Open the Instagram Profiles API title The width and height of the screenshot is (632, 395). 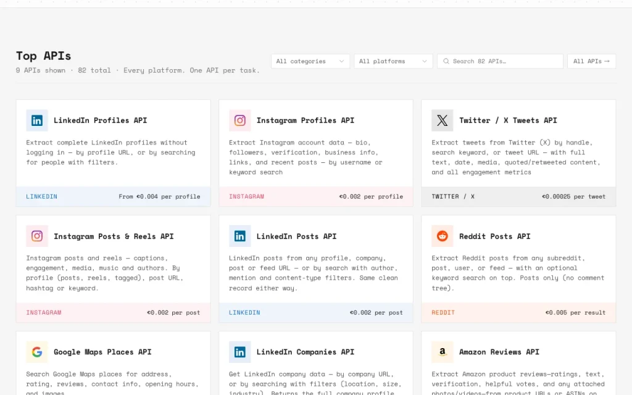(x=306, y=120)
